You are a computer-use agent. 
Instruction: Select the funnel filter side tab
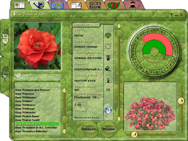point(5,74)
